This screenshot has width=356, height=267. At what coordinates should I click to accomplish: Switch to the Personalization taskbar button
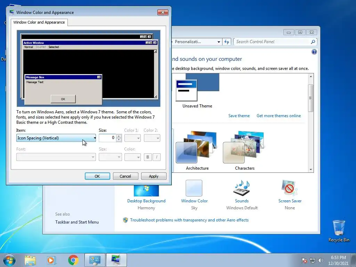pos(116,260)
